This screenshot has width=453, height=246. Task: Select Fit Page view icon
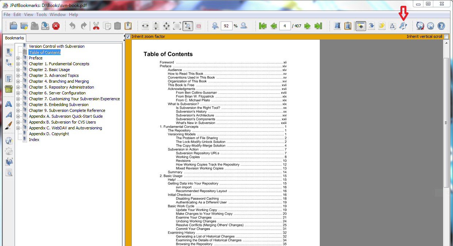tap(166, 26)
